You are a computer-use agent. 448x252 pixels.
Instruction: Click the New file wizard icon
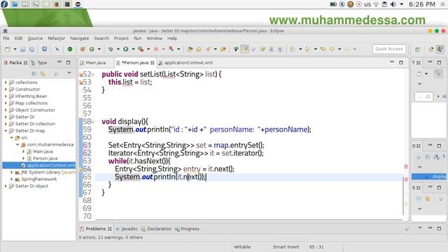coord(8,49)
